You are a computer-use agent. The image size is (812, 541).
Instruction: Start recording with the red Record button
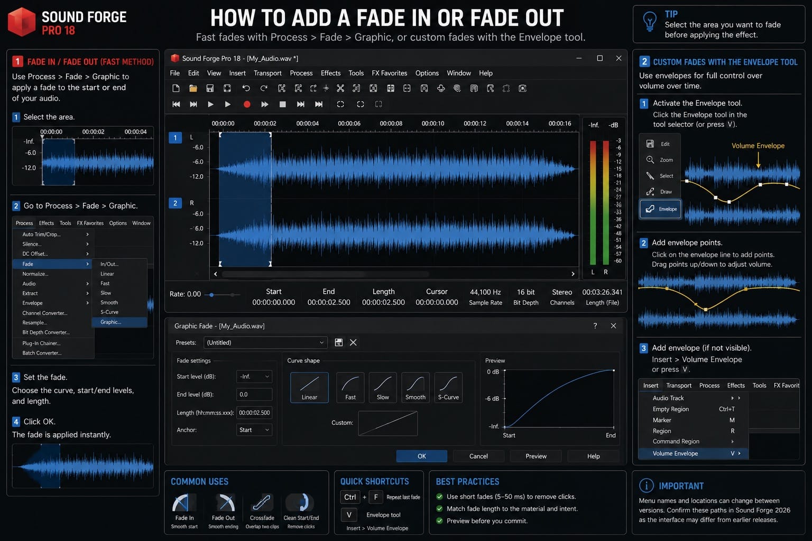click(x=247, y=105)
